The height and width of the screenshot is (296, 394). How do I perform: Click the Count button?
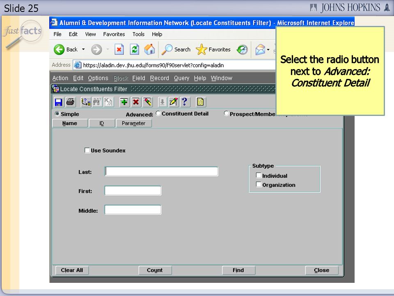(155, 271)
